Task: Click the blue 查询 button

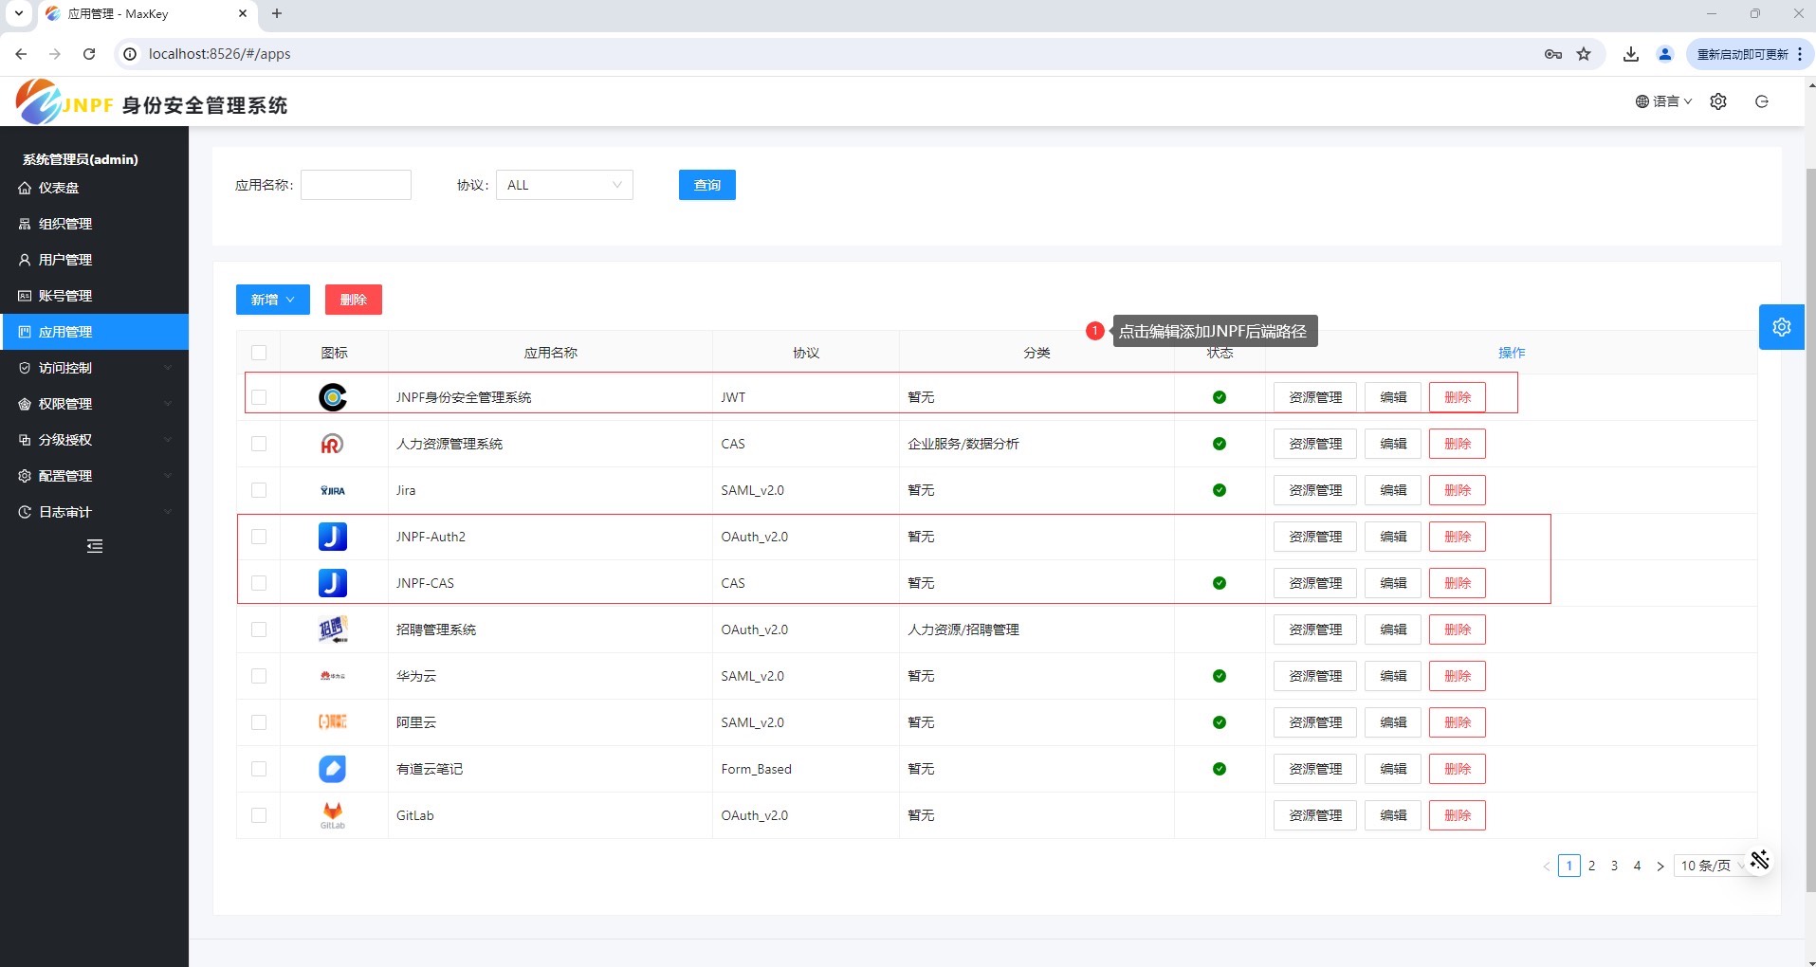Action: pyautogui.click(x=706, y=185)
